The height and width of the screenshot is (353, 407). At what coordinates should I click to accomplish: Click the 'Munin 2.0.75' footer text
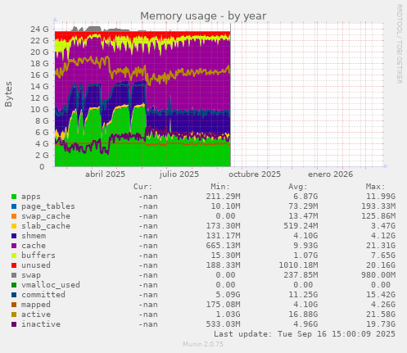click(203, 344)
